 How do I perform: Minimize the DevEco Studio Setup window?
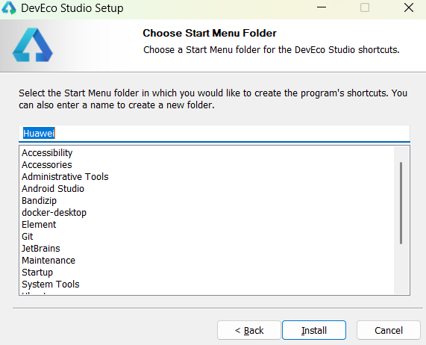pos(322,7)
